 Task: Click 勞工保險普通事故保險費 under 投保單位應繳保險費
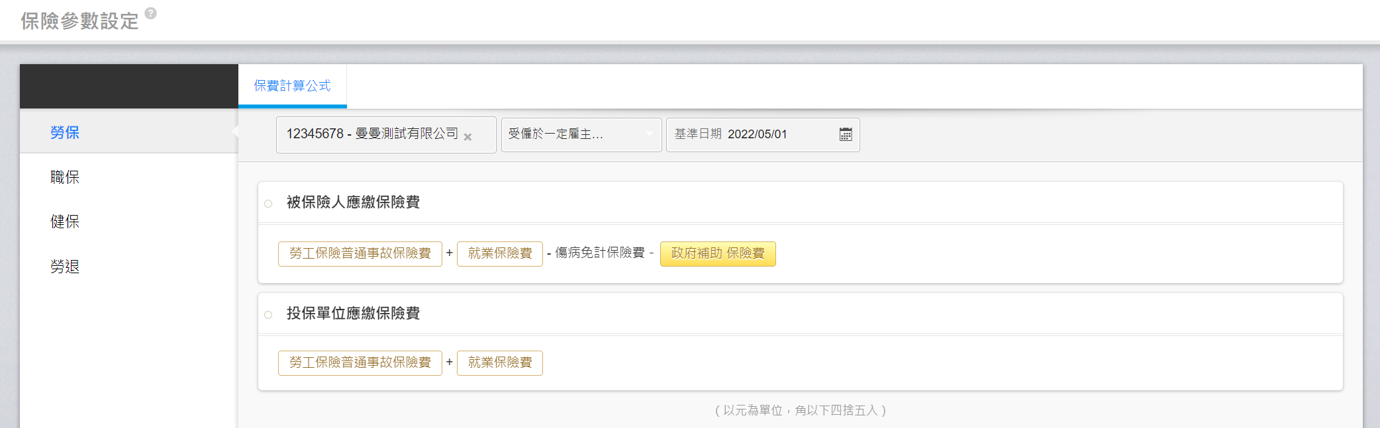pyautogui.click(x=360, y=363)
